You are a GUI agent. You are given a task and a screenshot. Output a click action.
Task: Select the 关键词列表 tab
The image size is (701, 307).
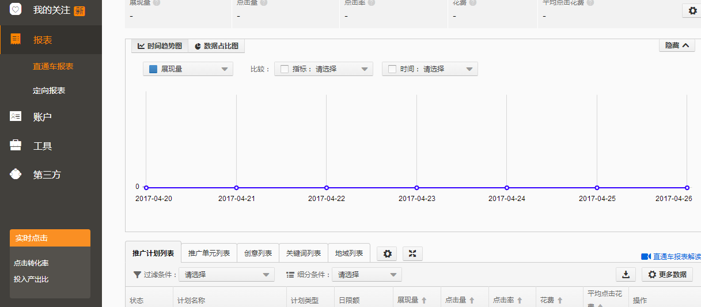[304, 253]
